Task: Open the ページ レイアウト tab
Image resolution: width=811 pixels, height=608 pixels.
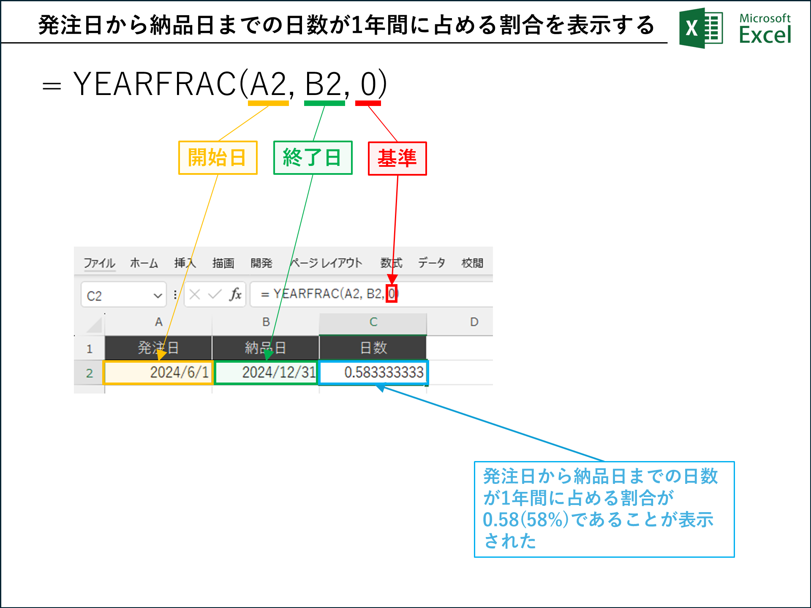Action: tap(325, 263)
